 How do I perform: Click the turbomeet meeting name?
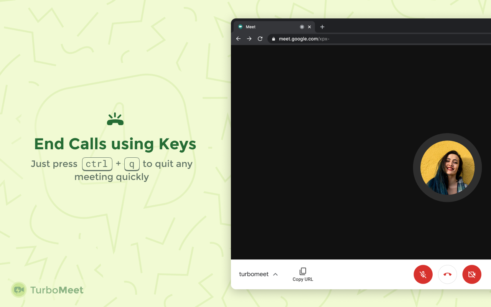tap(254, 274)
